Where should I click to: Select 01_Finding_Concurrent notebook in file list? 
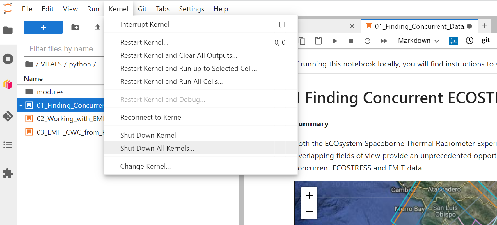pyautogui.click(x=61, y=105)
